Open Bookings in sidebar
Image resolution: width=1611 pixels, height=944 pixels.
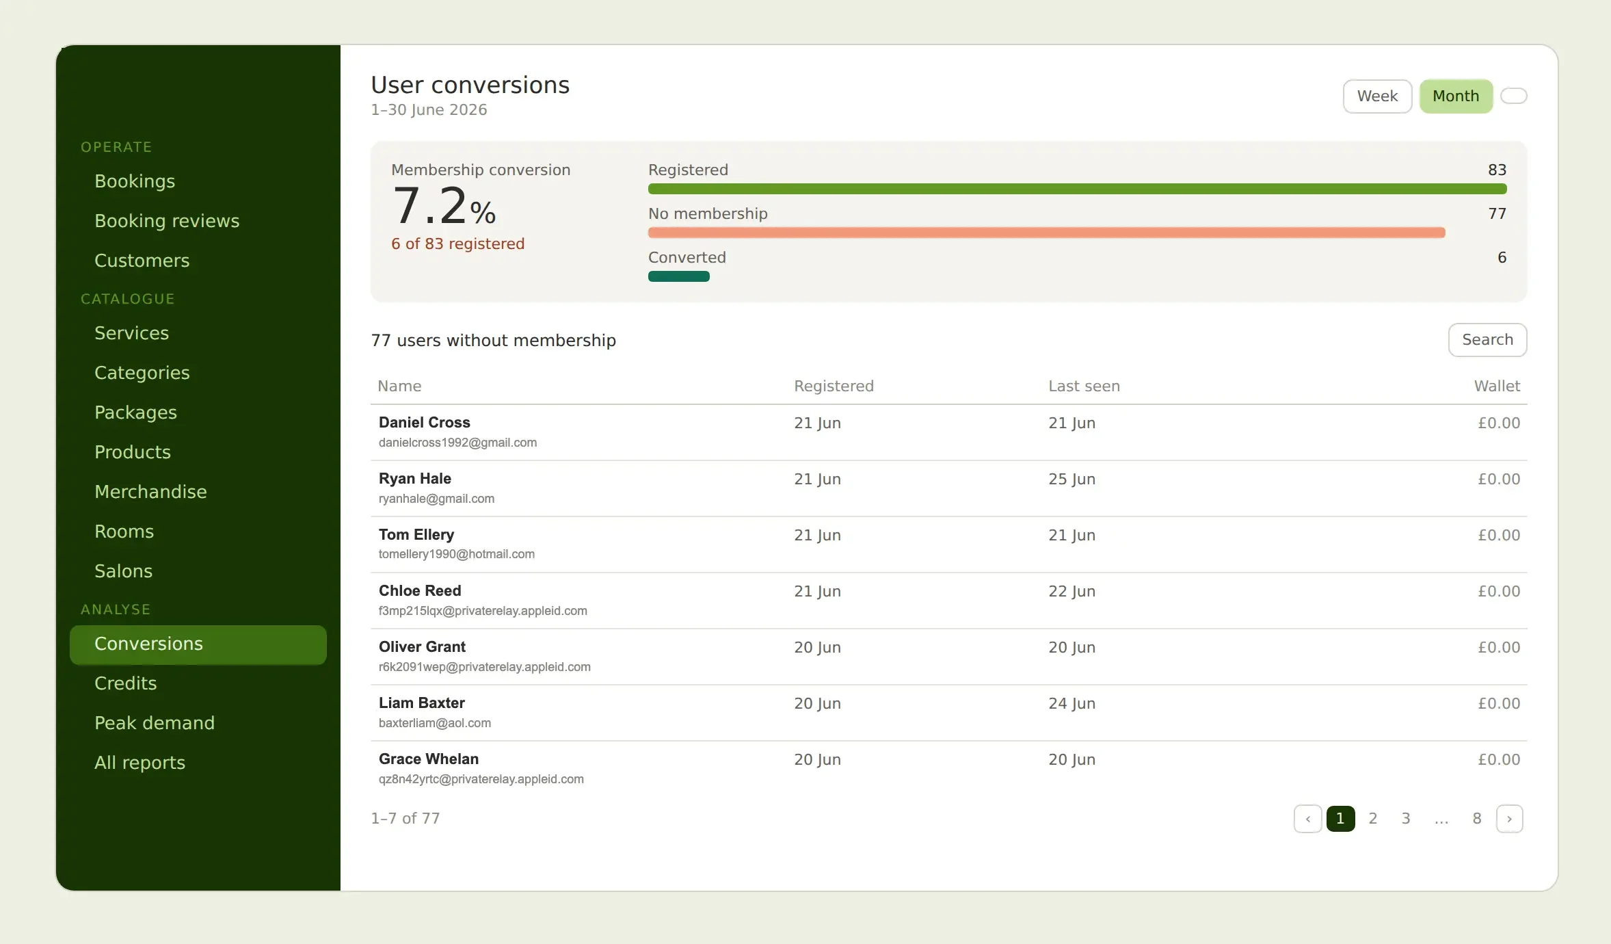tap(198, 181)
